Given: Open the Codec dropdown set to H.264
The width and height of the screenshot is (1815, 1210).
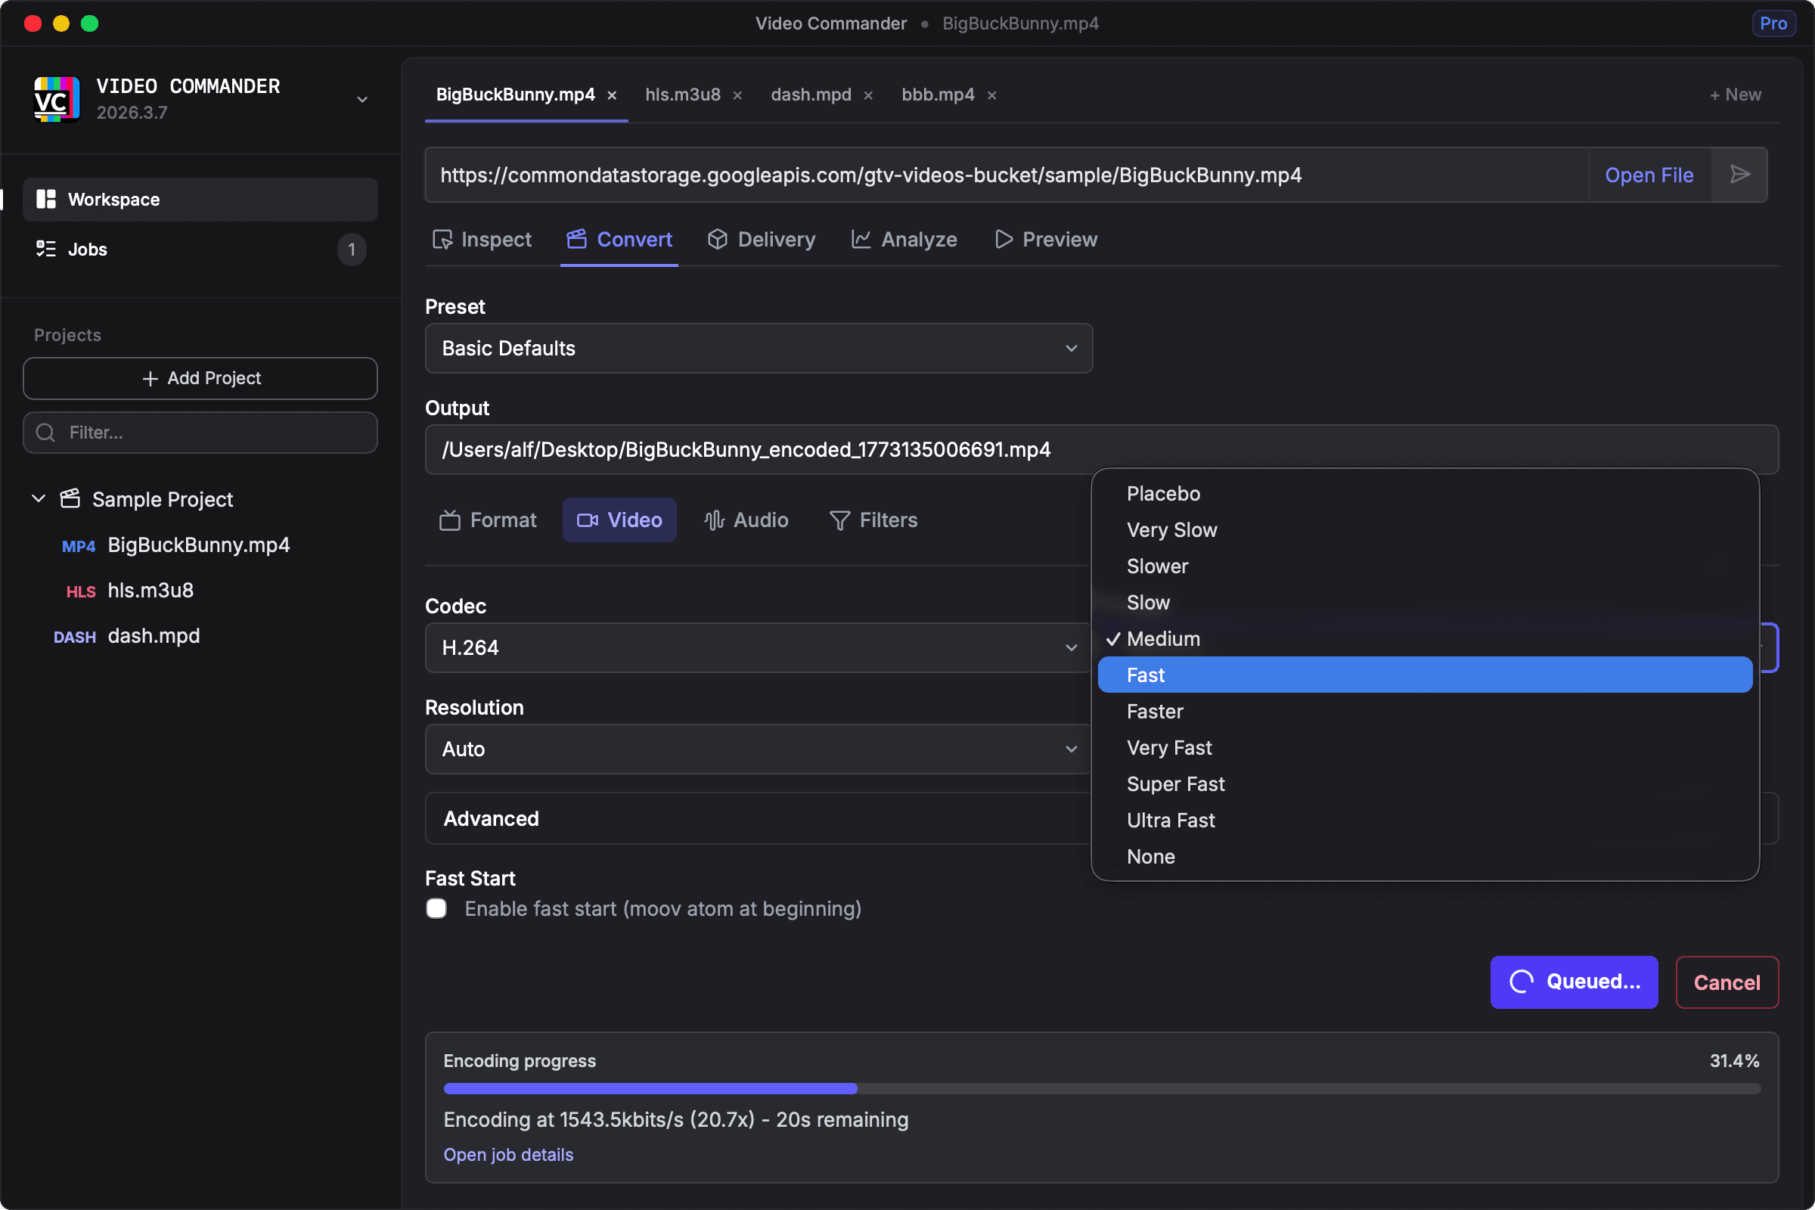Looking at the screenshot, I should click(x=759, y=647).
